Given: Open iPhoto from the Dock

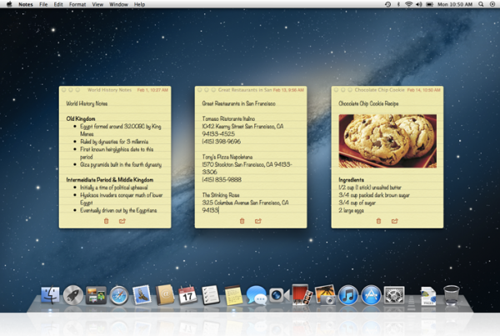Looking at the screenshot, I should click(325, 294).
